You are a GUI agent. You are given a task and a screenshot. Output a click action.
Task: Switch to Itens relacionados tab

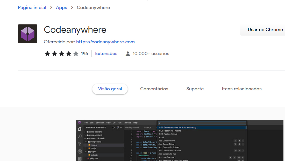[x=241, y=89]
